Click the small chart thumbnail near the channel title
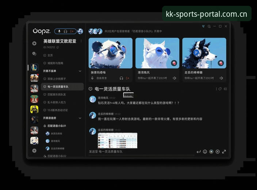This screenshot has width=257, height=190. tap(128, 95)
